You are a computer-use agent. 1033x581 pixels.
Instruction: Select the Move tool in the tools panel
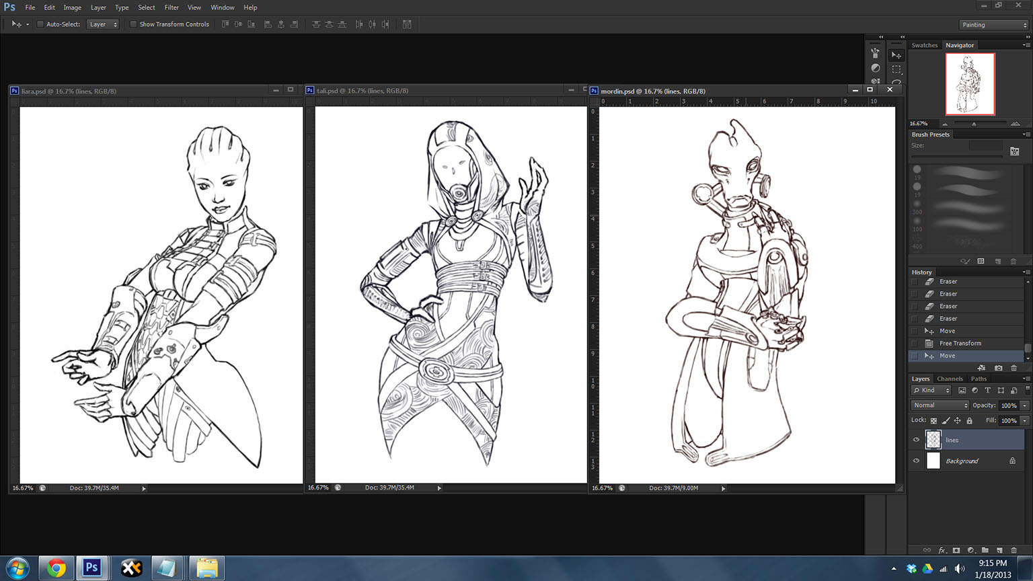click(x=896, y=54)
